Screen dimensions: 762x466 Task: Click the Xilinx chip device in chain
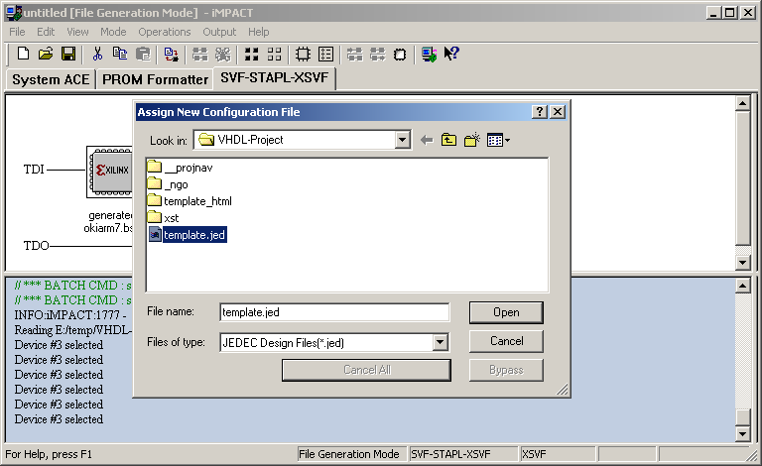[110, 172]
